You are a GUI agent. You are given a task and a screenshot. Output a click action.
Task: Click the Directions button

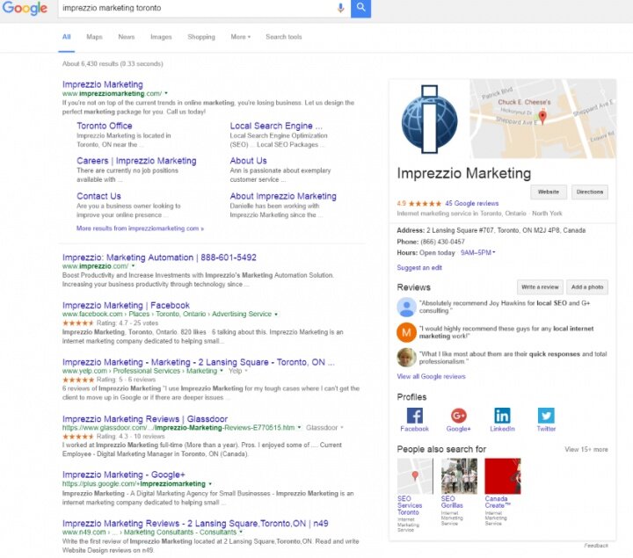click(590, 192)
